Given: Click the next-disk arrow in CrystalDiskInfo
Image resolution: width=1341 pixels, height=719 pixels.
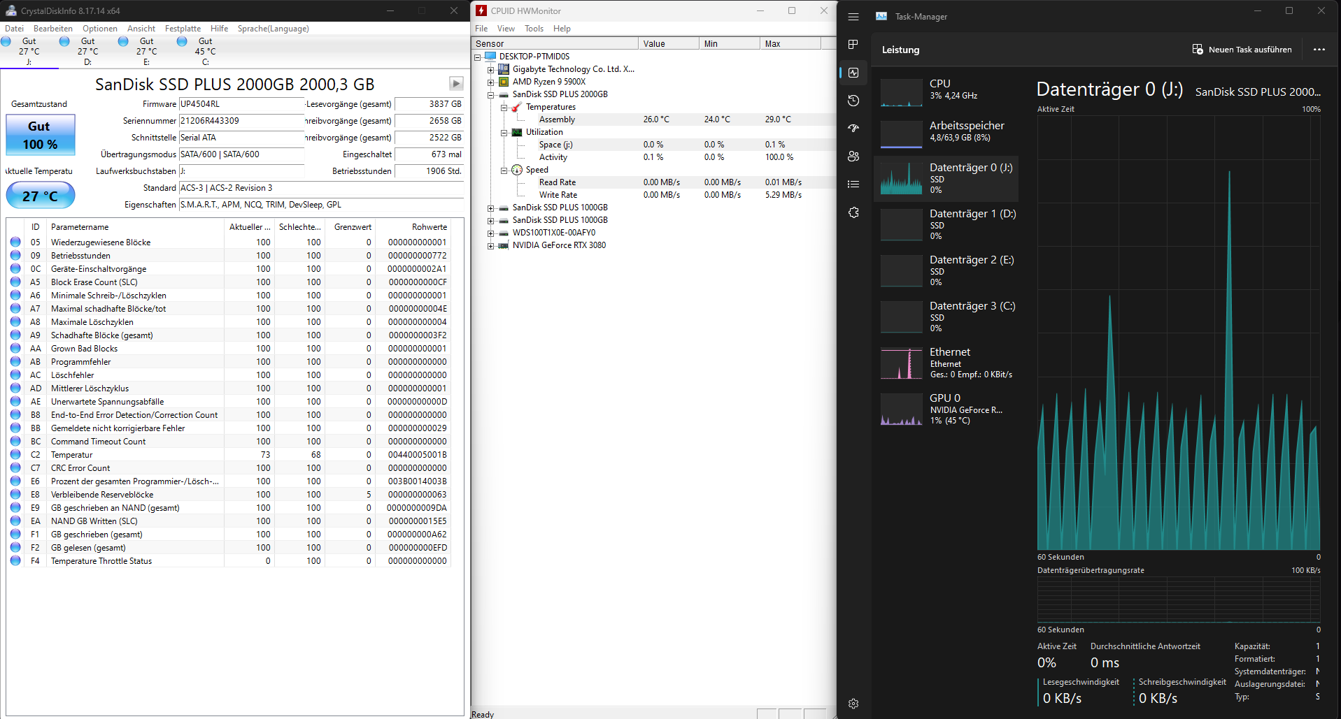Looking at the screenshot, I should point(456,84).
